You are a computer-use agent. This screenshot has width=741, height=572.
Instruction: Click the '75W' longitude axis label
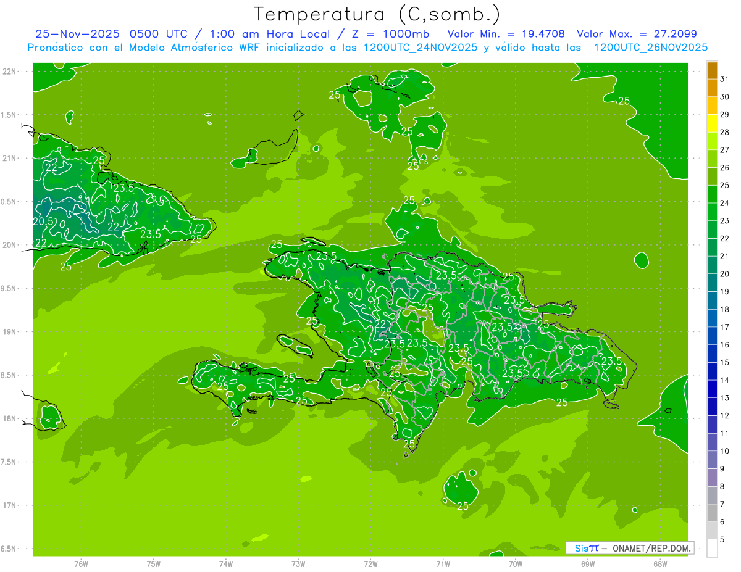click(x=154, y=563)
